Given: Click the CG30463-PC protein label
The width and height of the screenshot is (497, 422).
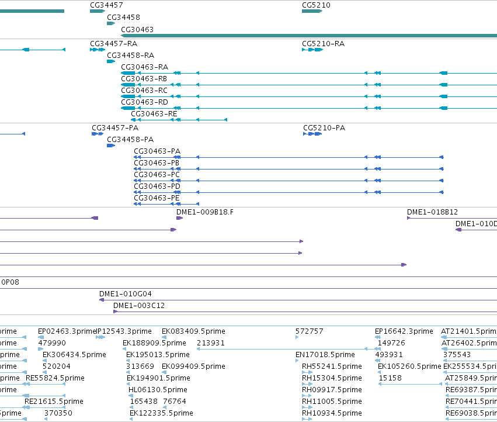Looking at the screenshot, I should pos(157,175).
